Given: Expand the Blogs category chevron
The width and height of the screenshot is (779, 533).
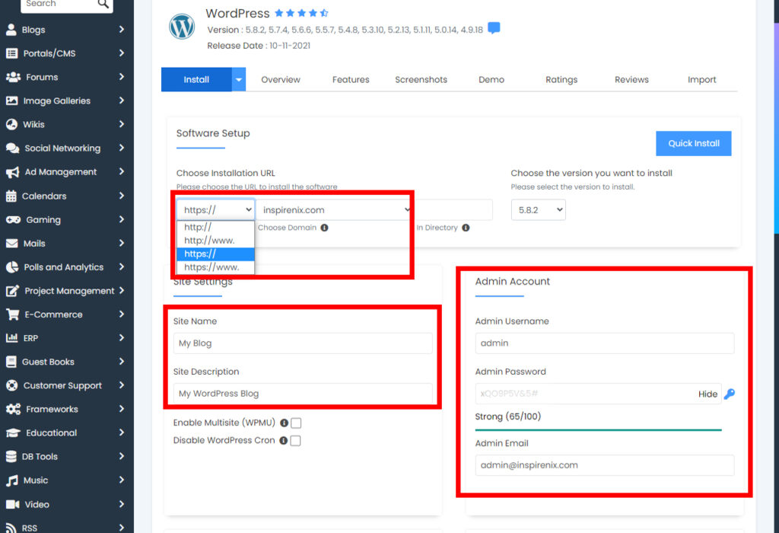Looking at the screenshot, I should tap(122, 30).
